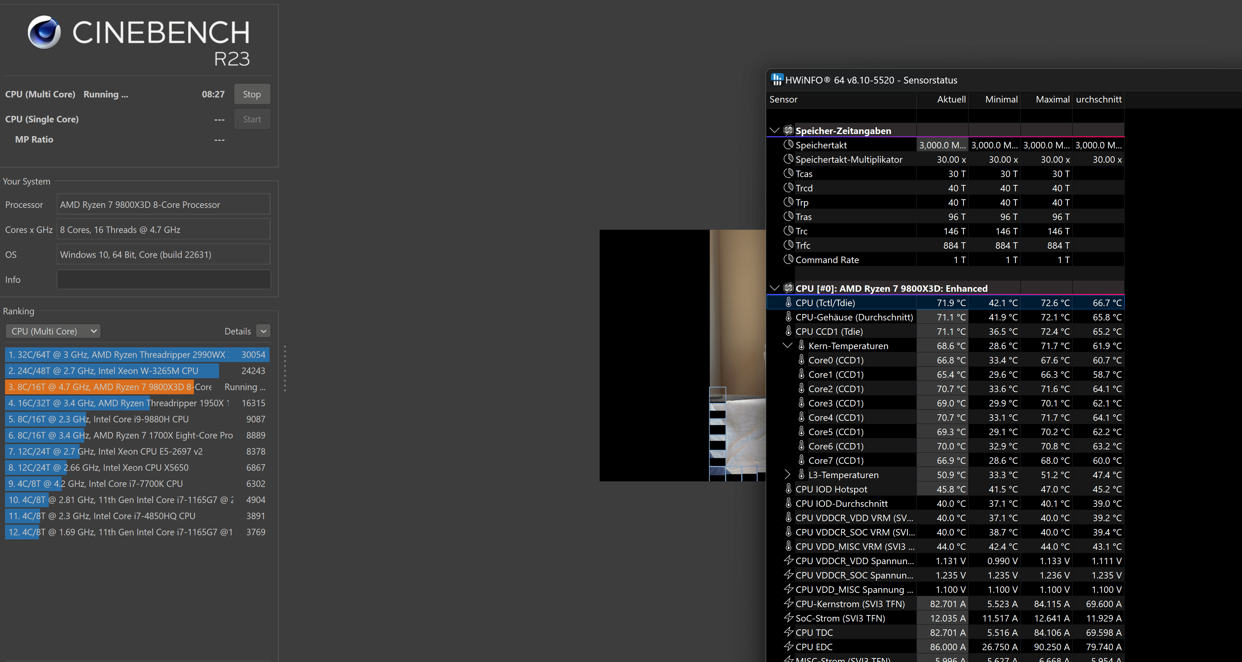Click the clock icon next to Command Rate
This screenshot has height=662, width=1242.
click(788, 259)
